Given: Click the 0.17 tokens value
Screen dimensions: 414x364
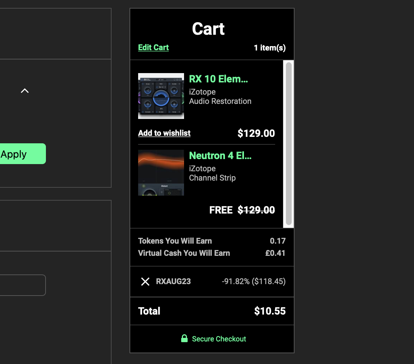Looking at the screenshot, I should [x=278, y=241].
